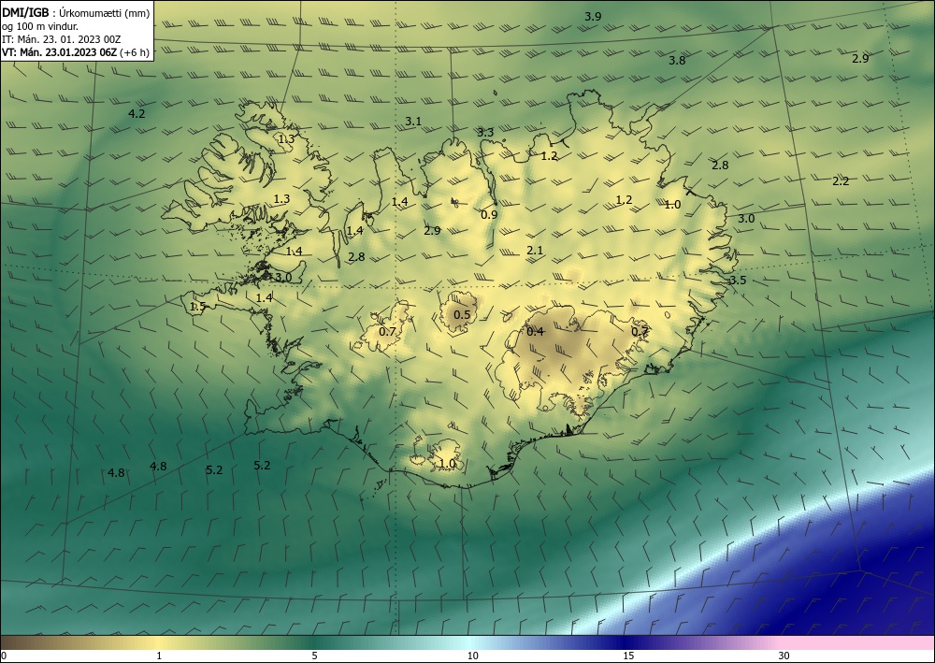Click the 'DMI/IGB : Úrkomumætti (mm)' title line
The height and width of the screenshot is (663, 935).
pos(76,13)
